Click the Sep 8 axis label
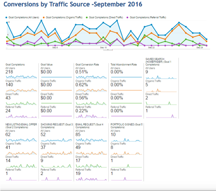This screenshot has height=191, width=216. [55, 47]
